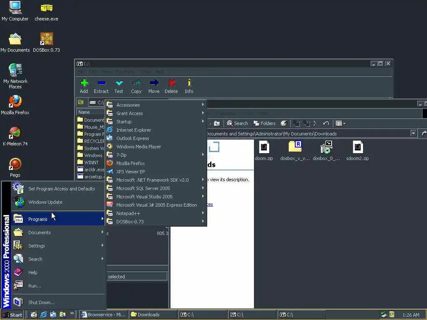Viewport: 427px width, 320px height.
Task: Open Settings in Start menu
Action: click(x=58, y=246)
